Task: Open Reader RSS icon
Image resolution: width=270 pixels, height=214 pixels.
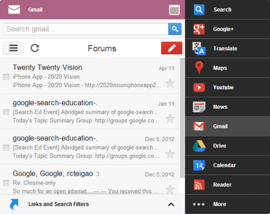Action: tap(199, 185)
